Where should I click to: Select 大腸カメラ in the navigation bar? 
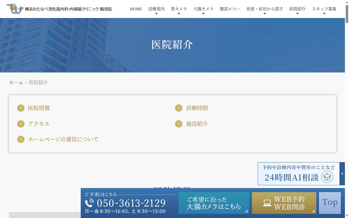click(x=203, y=9)
